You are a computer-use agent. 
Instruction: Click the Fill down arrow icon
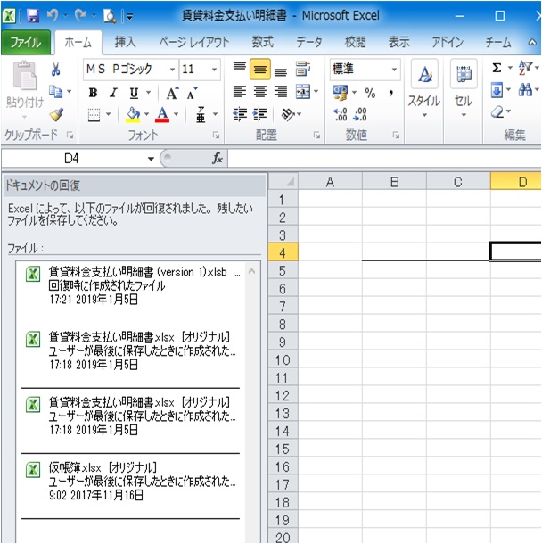[x=497, y=91]
